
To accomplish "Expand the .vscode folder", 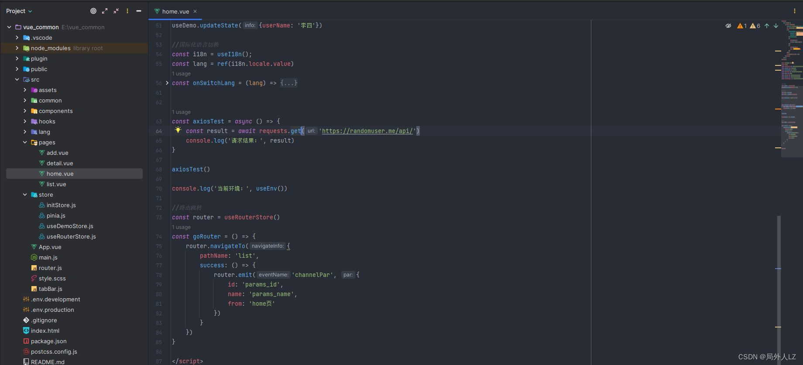I will point(17,38).
